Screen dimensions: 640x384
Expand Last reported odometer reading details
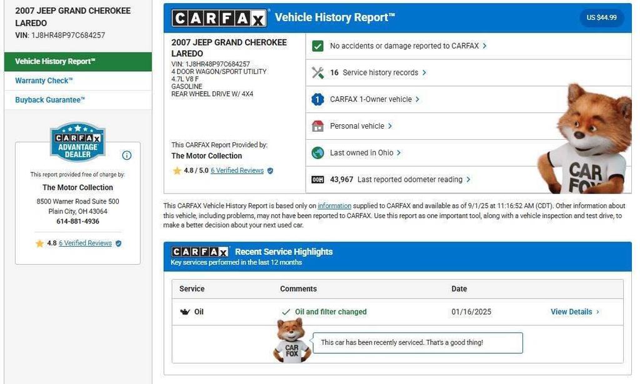pos(400,180)
